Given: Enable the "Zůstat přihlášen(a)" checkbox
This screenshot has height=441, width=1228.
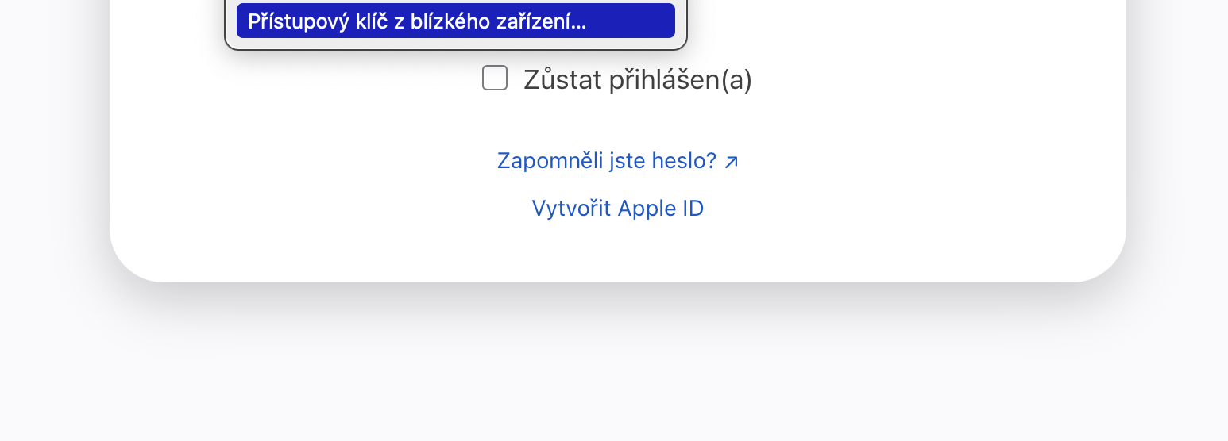Looking at the screenshot, I should tap(495, 79).
